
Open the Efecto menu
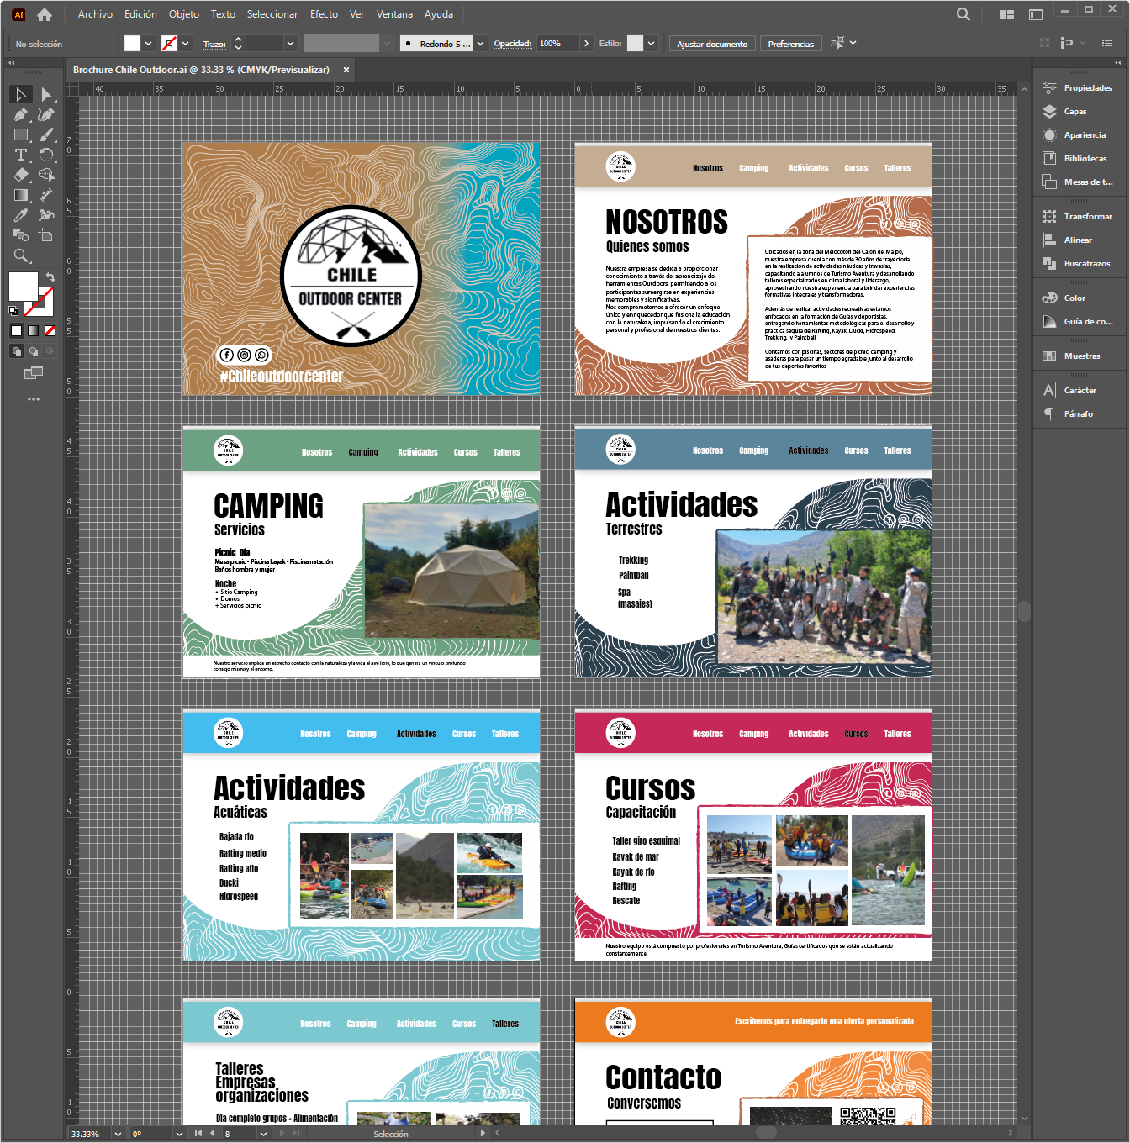[x=324, y=14]
